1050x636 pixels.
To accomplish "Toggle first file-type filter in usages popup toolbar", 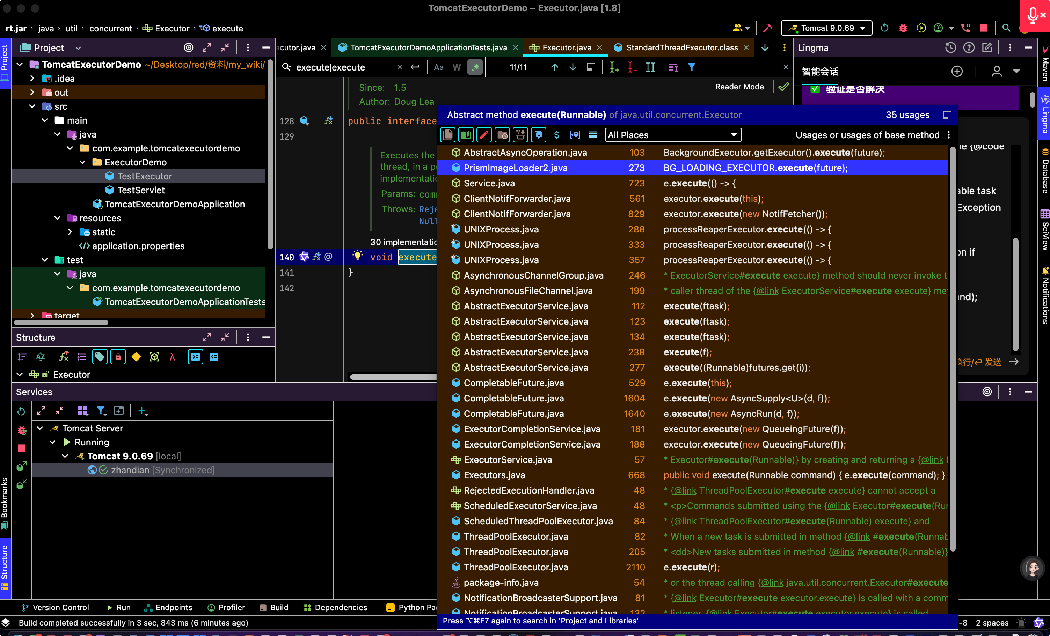I will (x=448, y=135).
